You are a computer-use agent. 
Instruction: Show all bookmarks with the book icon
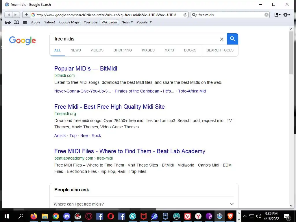pyautogui.click(x=16, y=22)
